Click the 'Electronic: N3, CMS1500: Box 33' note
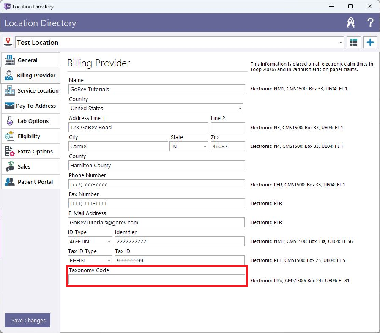The height and width of the screenshot is (333, 380). click(296, 128)
